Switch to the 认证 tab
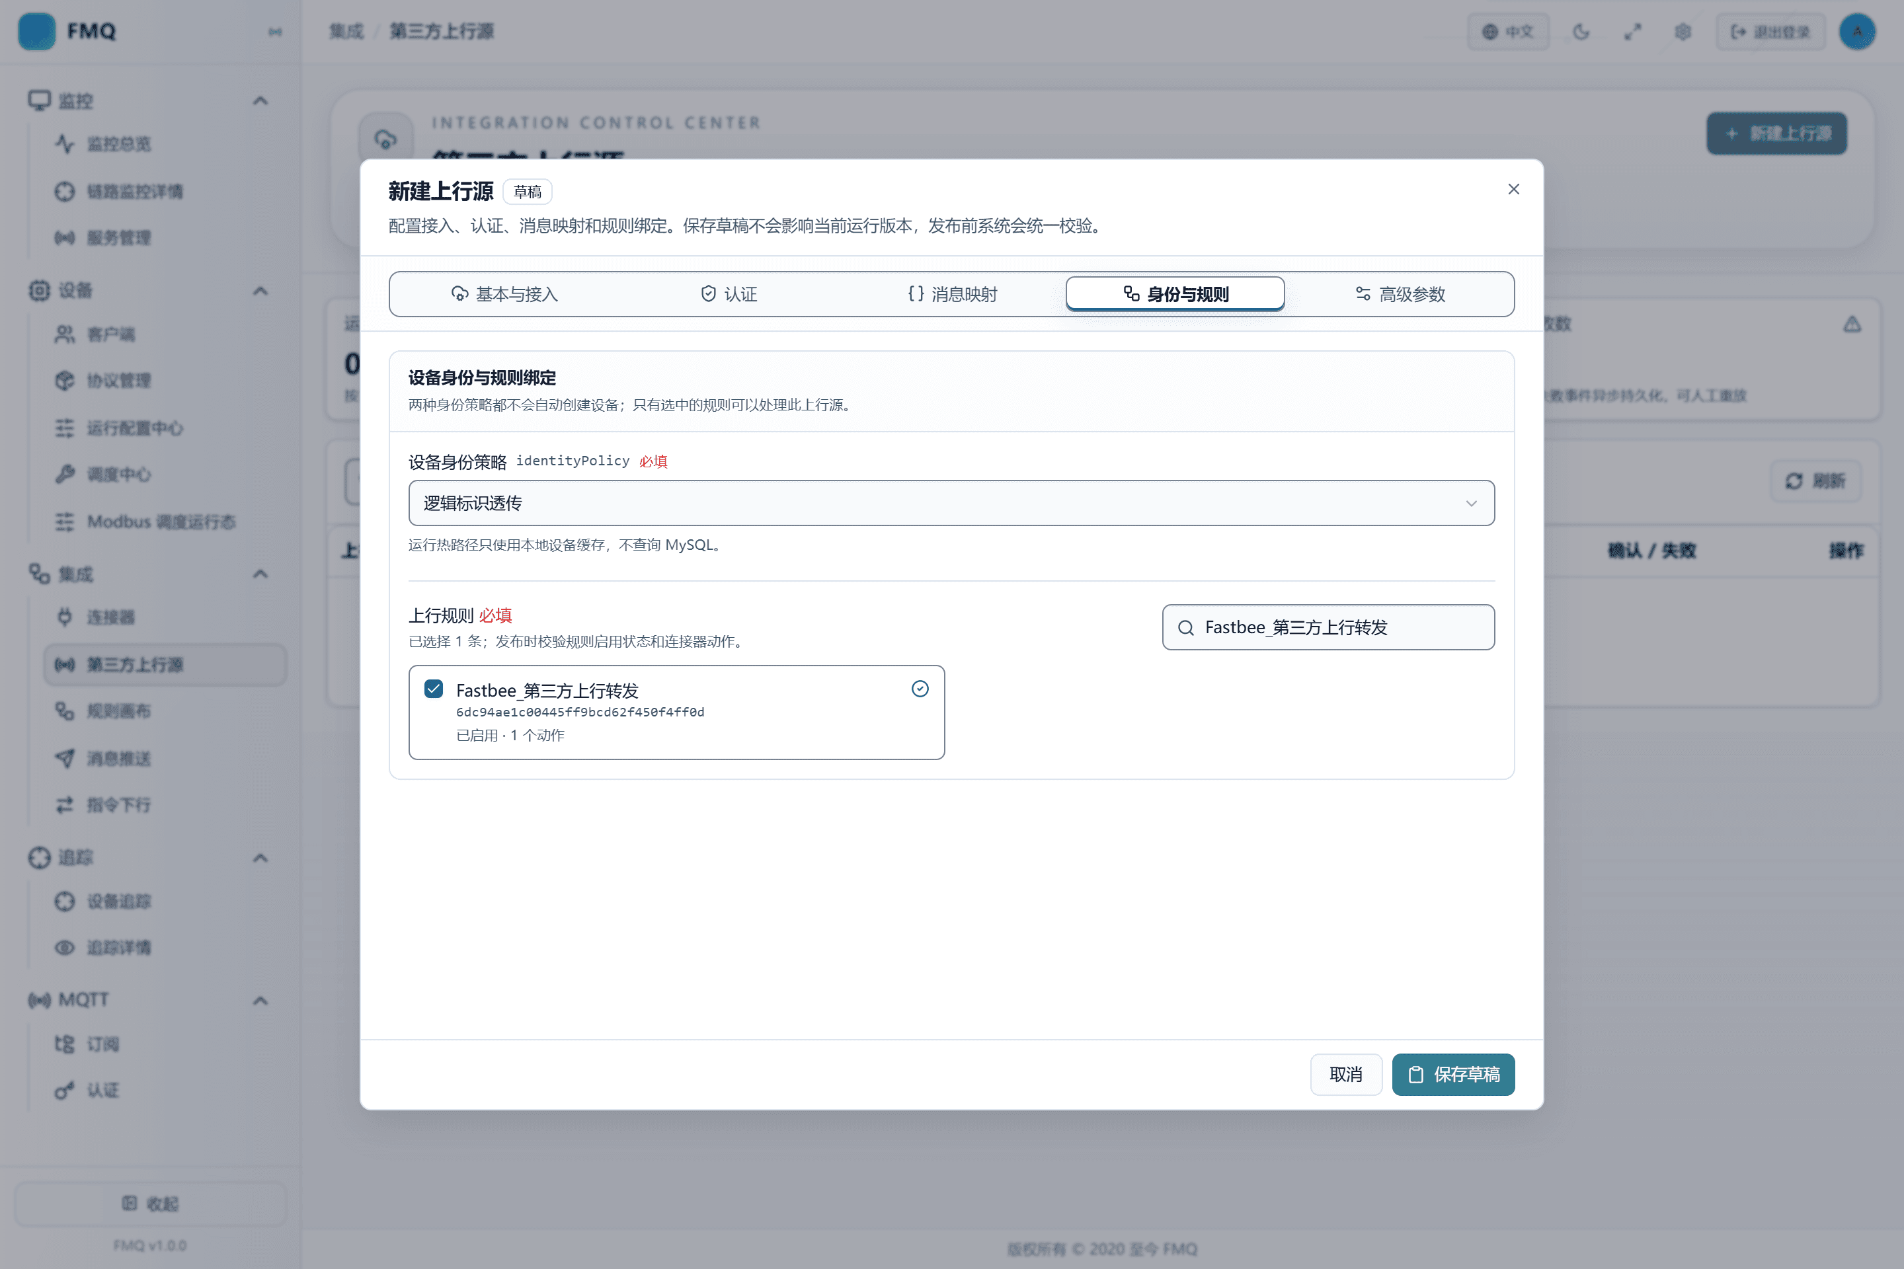Image resolution: width=1904 pixels, height=1269 pixels. click(x=729, y=293)
